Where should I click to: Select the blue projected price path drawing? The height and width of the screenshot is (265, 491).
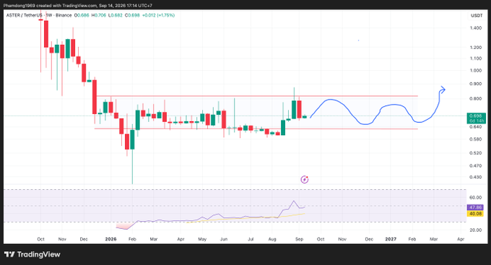pyautogui.click(x=378, y=106)
